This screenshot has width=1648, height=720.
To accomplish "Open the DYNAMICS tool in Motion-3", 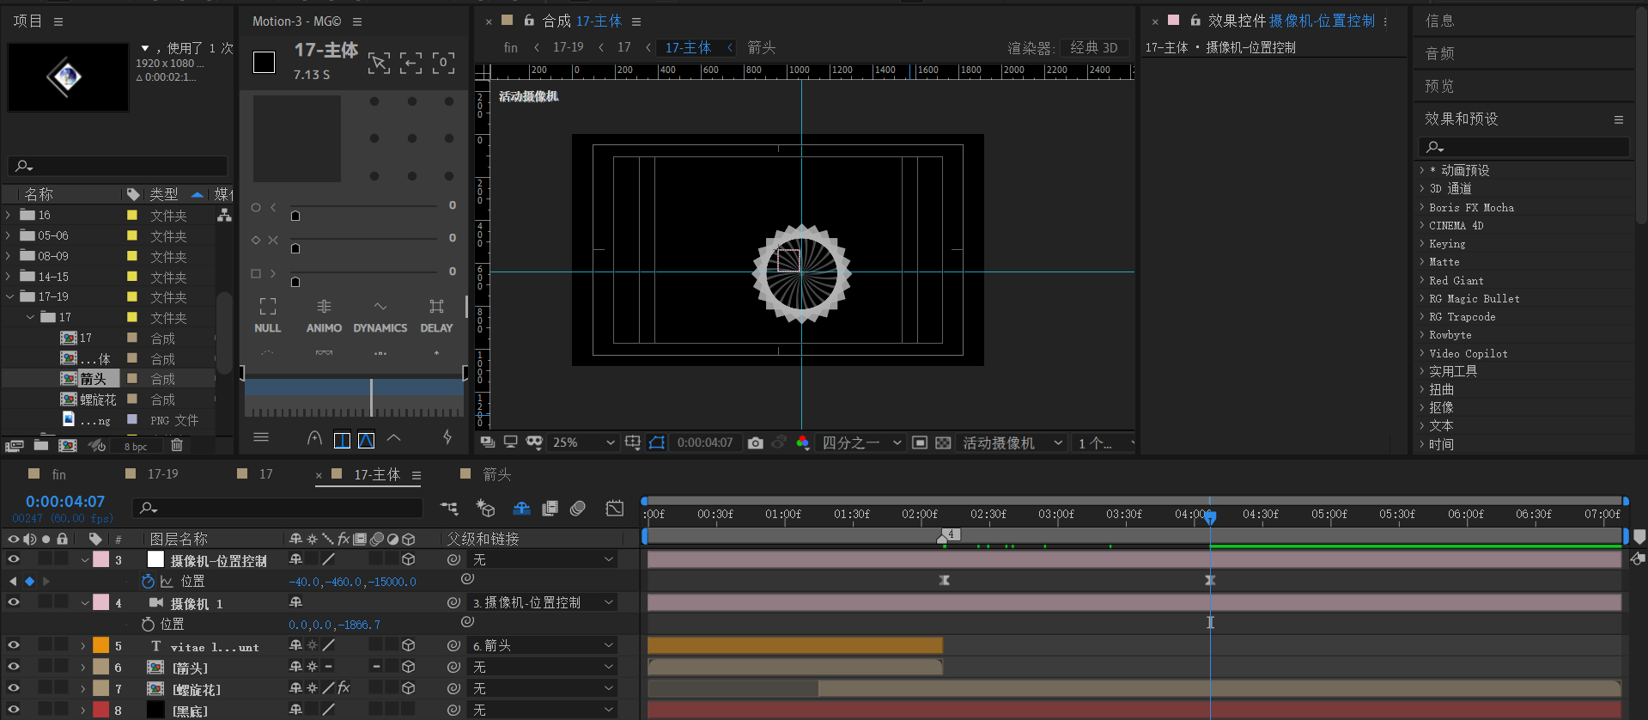I will [380, 315].
